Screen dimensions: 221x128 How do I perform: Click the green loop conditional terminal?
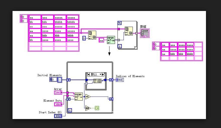tap(97, 108)
